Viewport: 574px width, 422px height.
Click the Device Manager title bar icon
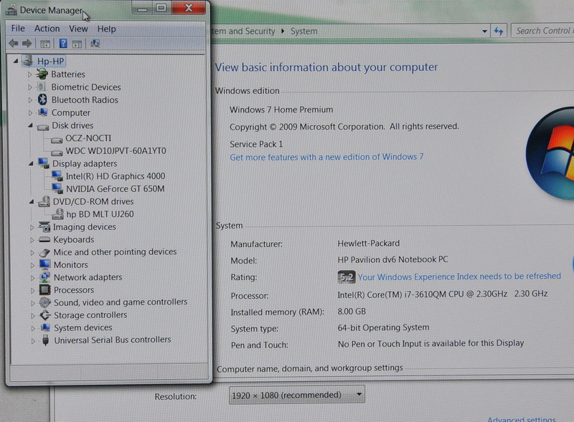click(x=11, y=10)
